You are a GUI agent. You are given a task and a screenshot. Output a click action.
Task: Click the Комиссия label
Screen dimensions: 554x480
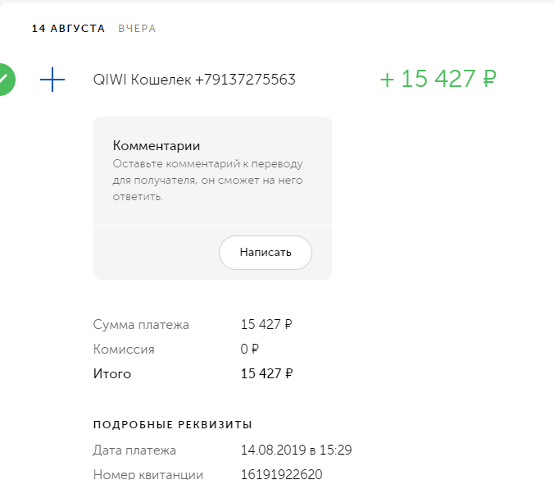[124, 350]
